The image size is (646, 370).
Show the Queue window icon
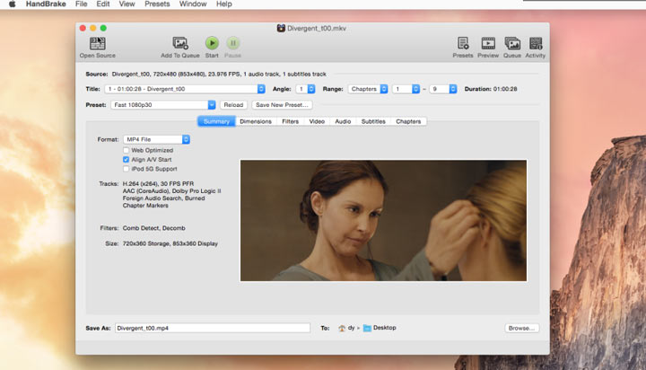[x=512, y=43]
